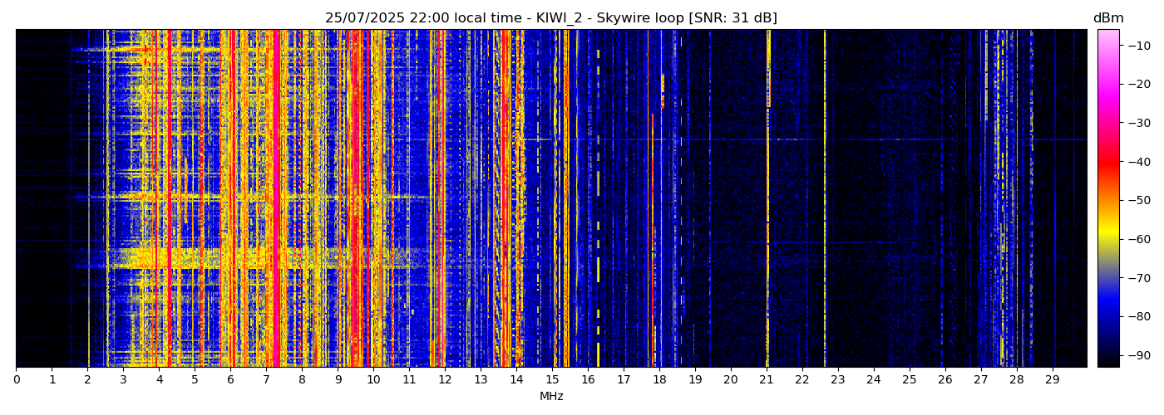Click the red region of the colorbar
Viewport: 1164px width, 415px height.
[x=1107, y=164]
